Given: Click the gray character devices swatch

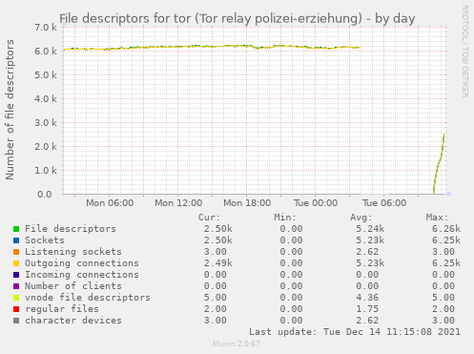Looking at the screenshot, I should pyautogui.click(x=16, y=321).
